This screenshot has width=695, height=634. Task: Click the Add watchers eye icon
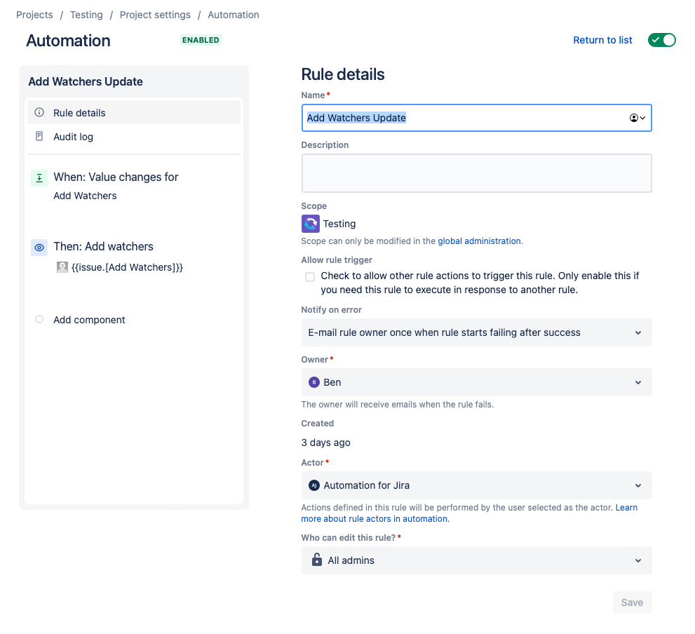point(39,248)
